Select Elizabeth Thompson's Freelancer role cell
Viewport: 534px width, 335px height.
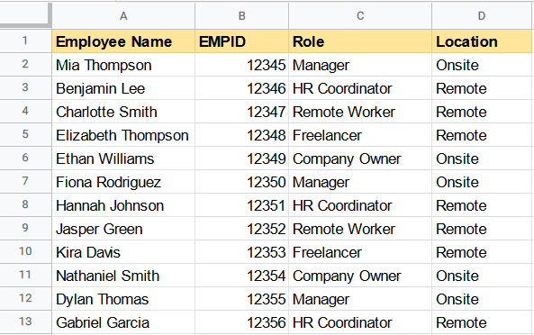coord(360,135)
